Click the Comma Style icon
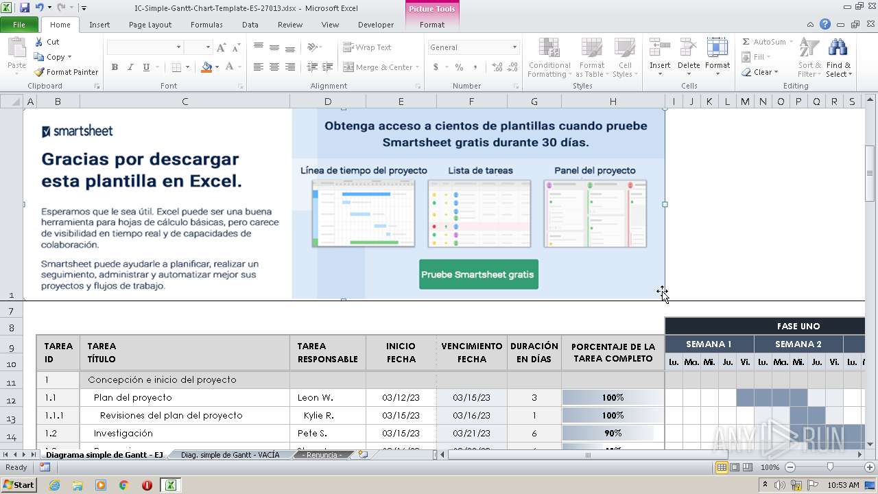The image size is (878, 494). point(475,67)
